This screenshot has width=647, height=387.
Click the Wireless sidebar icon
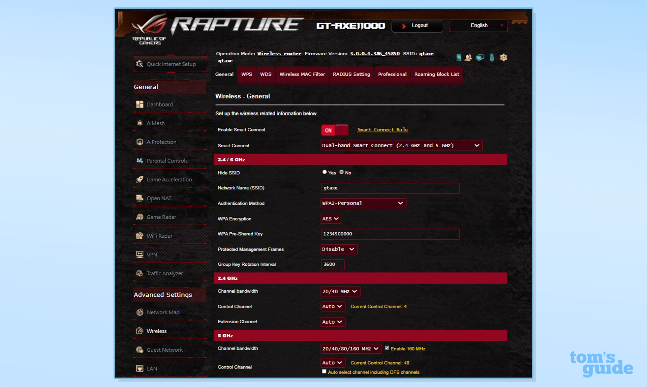[140, 331]
